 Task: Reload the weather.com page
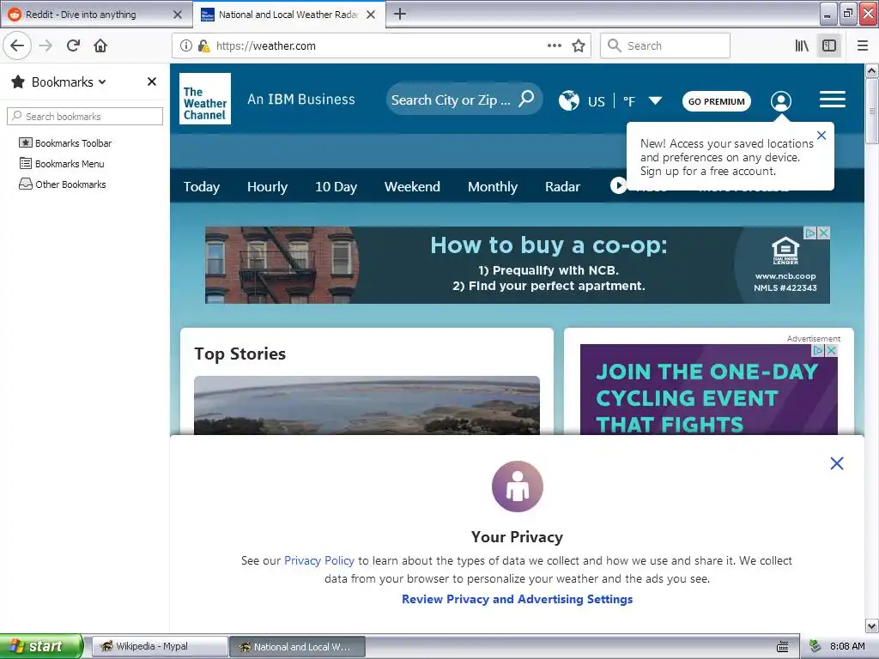(73, 45)
